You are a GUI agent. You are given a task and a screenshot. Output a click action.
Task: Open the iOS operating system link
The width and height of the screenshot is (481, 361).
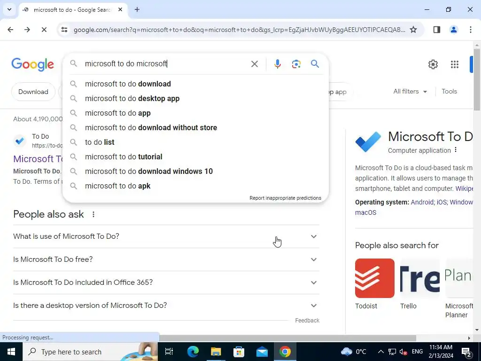pos(442,202)
